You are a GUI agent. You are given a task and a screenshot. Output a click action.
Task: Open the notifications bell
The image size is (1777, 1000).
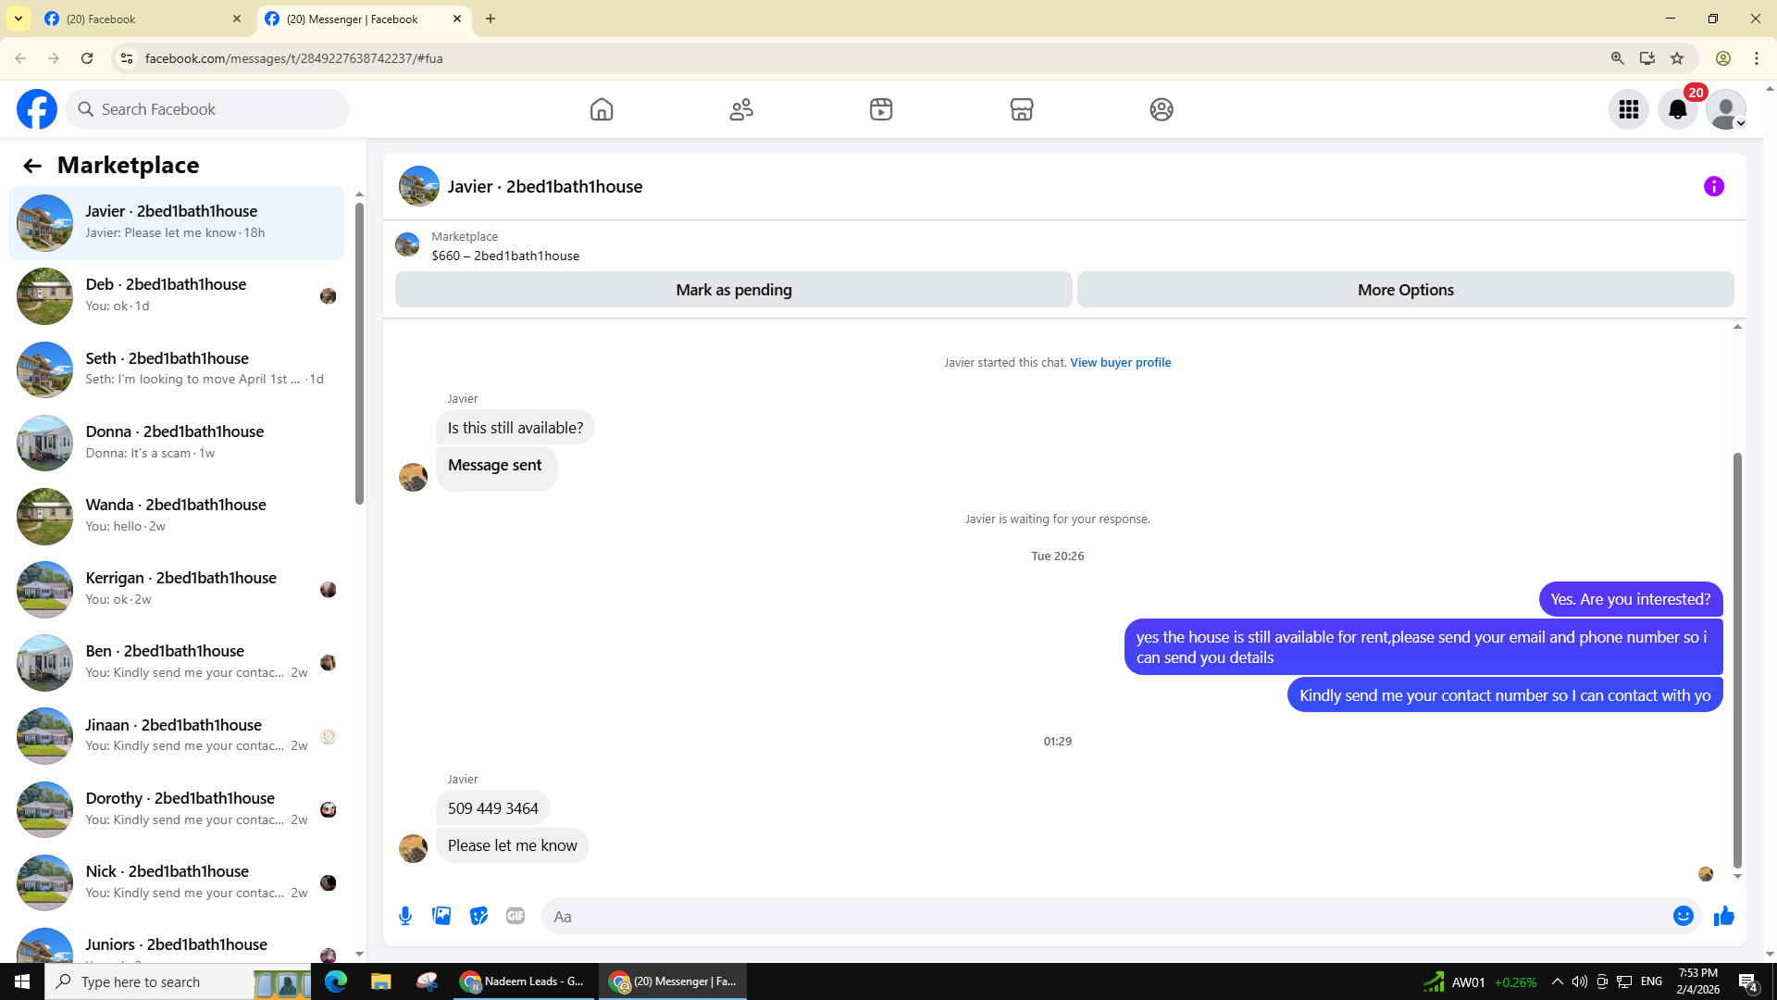1677,109
